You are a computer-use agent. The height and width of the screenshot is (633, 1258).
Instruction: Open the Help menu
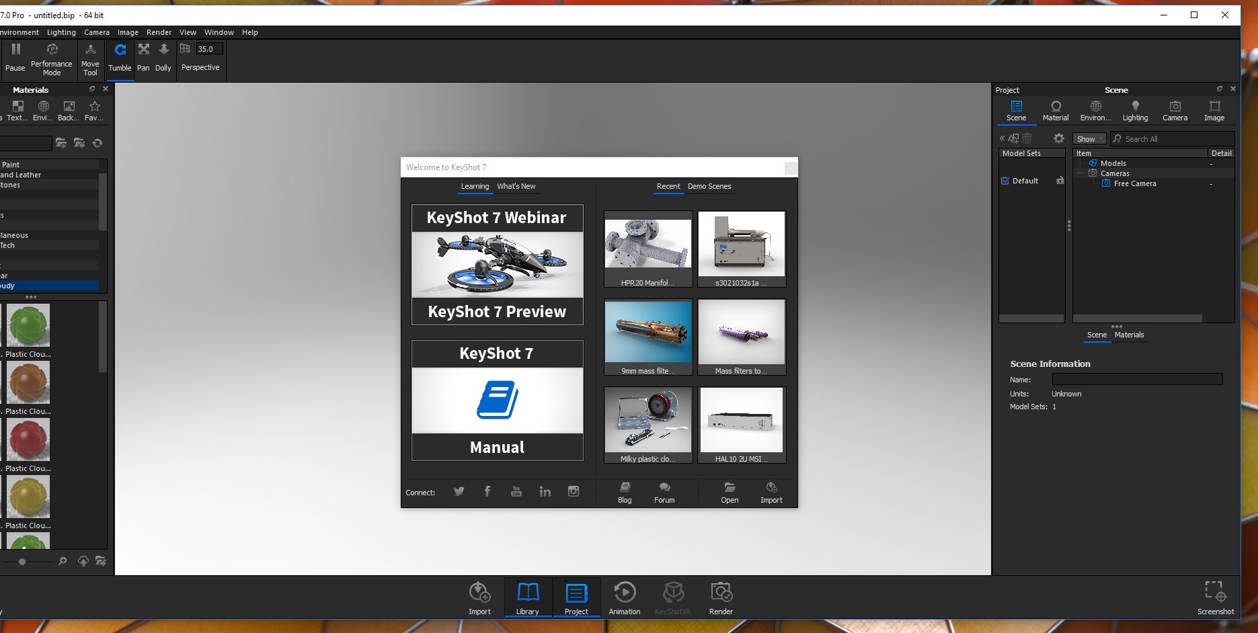[x=250, y=32]
